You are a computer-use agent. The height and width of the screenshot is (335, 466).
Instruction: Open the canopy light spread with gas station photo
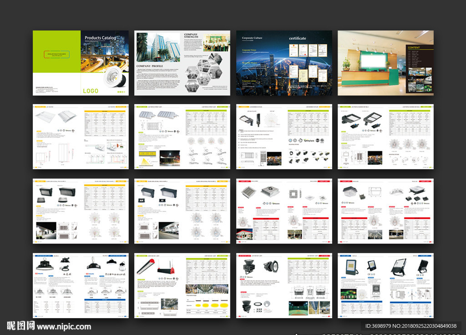(x=284, y=211)
